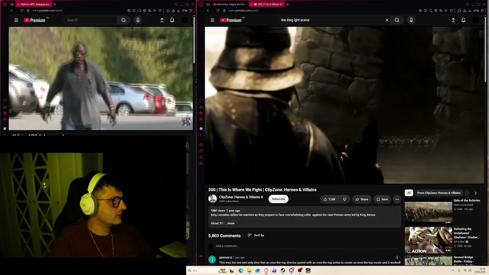Like the video with 124K likes
This screenshot has height=275, width=489.
(x=329, y=199)
